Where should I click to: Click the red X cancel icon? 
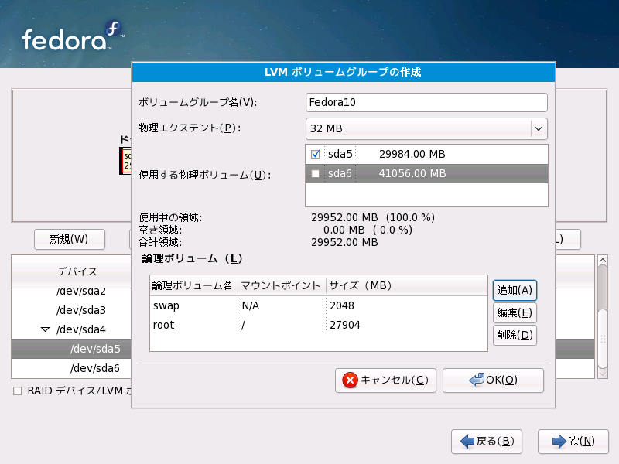click(x=350, y=380)
